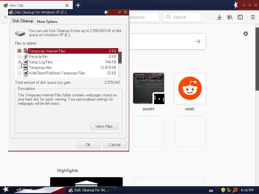Click the 4:16 PM taskbar clock
Screen dimensions: 259x194
247,190
